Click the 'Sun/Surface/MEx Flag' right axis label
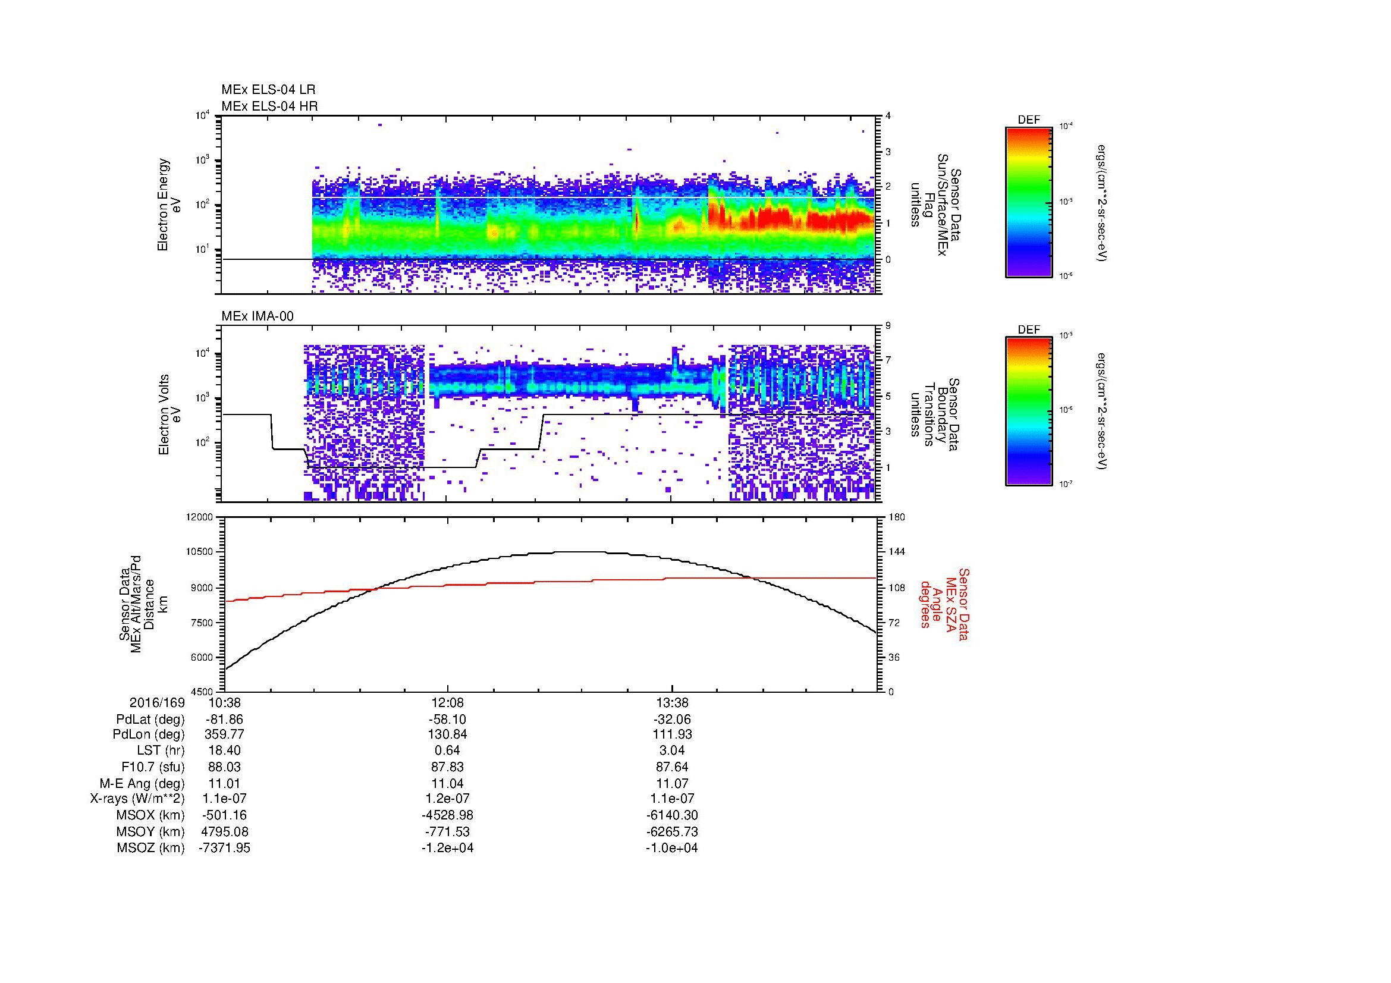The image size is (1391, 983). point(935,205)
